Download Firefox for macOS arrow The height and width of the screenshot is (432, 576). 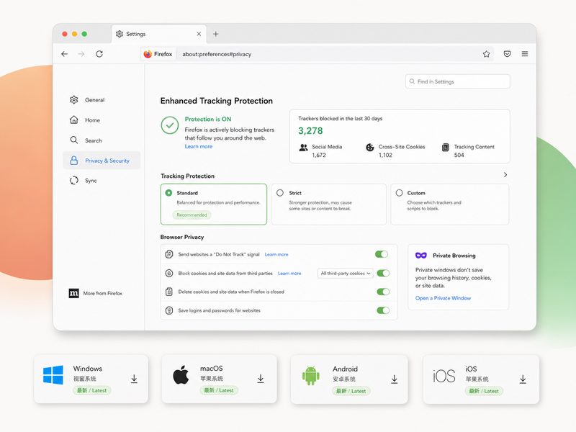pyautogui.click(x=261, y=379)
